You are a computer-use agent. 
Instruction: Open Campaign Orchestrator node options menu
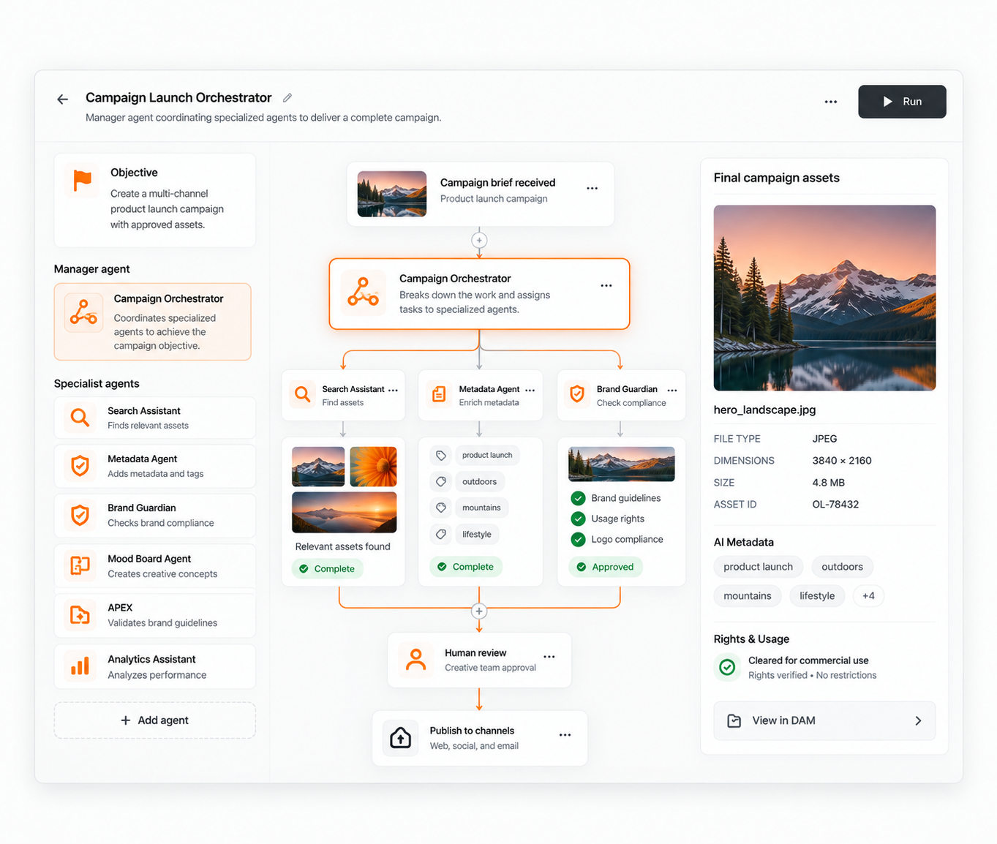[x=606, y=286]
